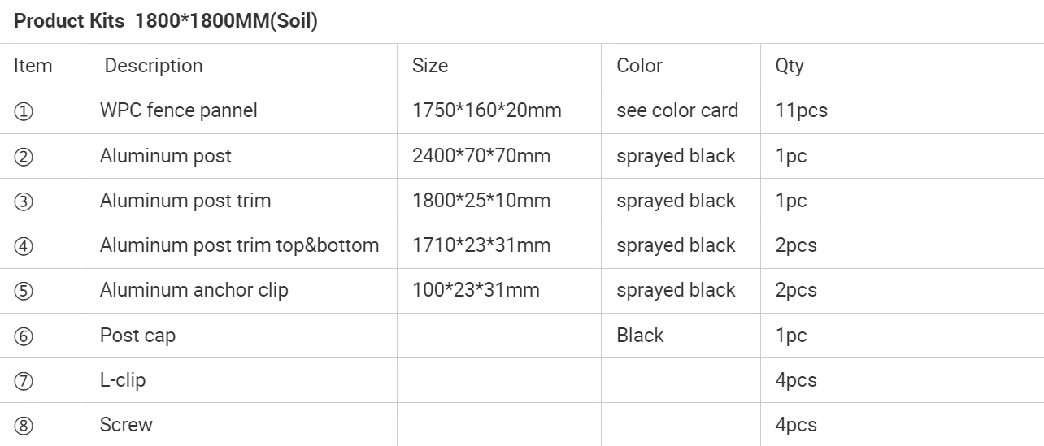Click the 11pcs quantity cell
This screenshot has height=446, width=1044.
801,110
